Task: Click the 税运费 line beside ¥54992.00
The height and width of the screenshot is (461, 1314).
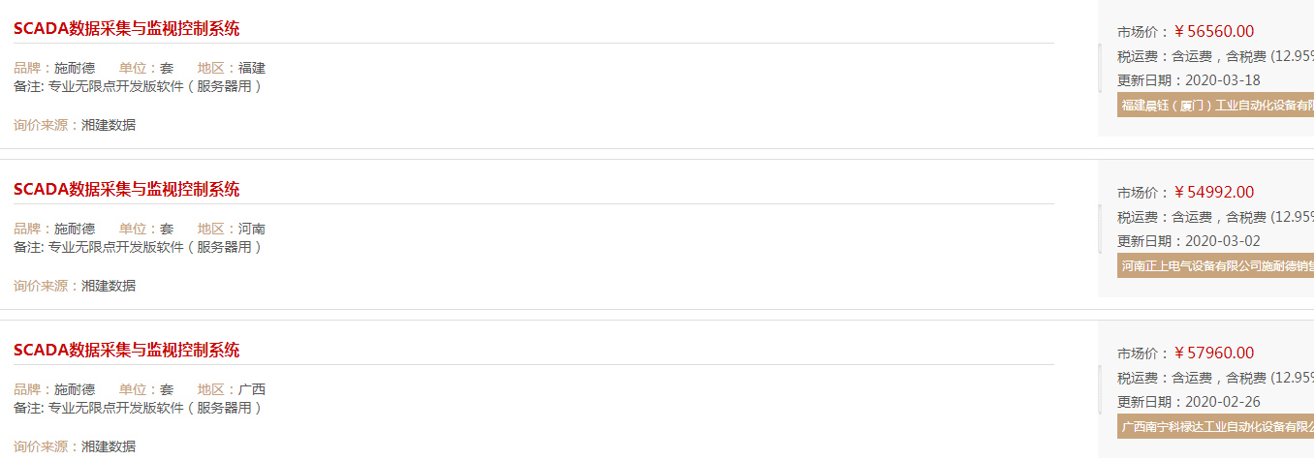Action: tap(1215, 217)
